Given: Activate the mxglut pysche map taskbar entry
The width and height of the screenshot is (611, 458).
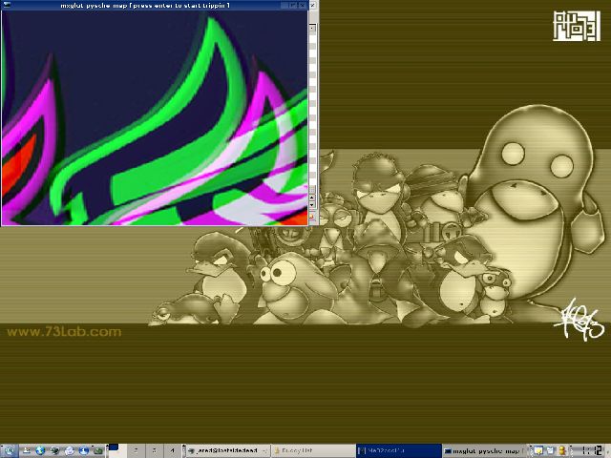Looking at the screenshot, I should point(484,450).
